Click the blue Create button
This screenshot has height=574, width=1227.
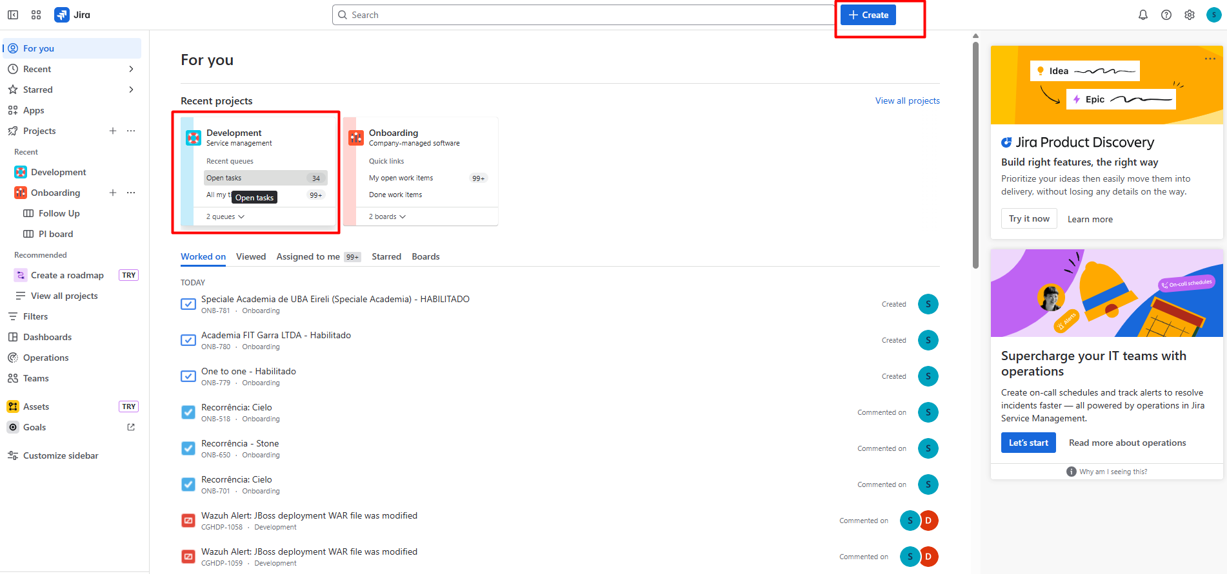click(868, 15)
